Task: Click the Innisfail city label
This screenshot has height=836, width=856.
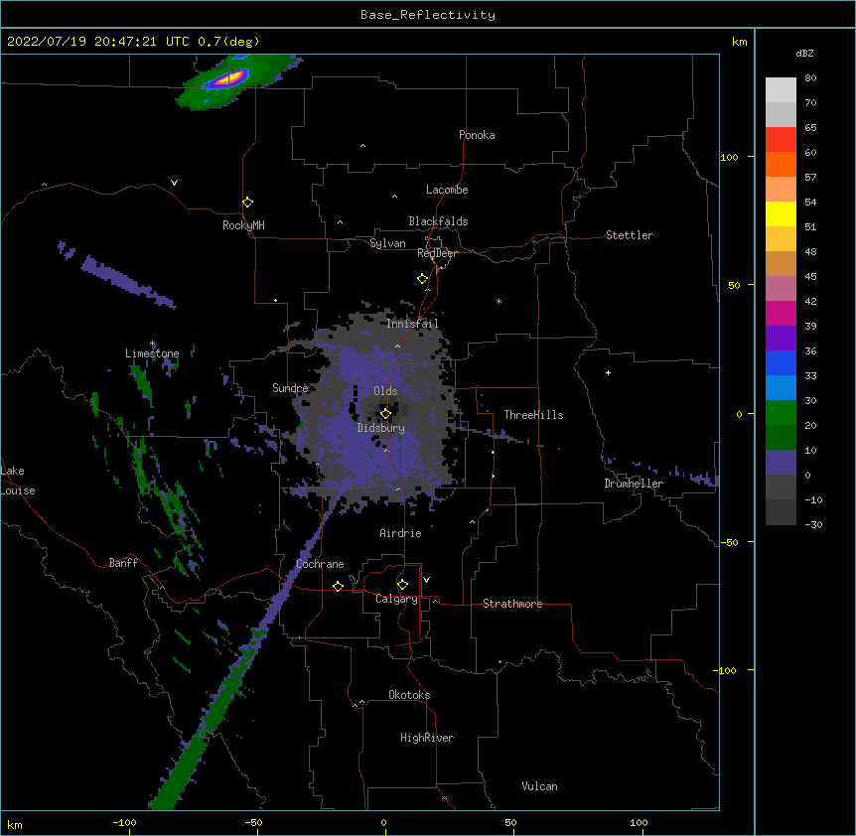Action: 412,324
